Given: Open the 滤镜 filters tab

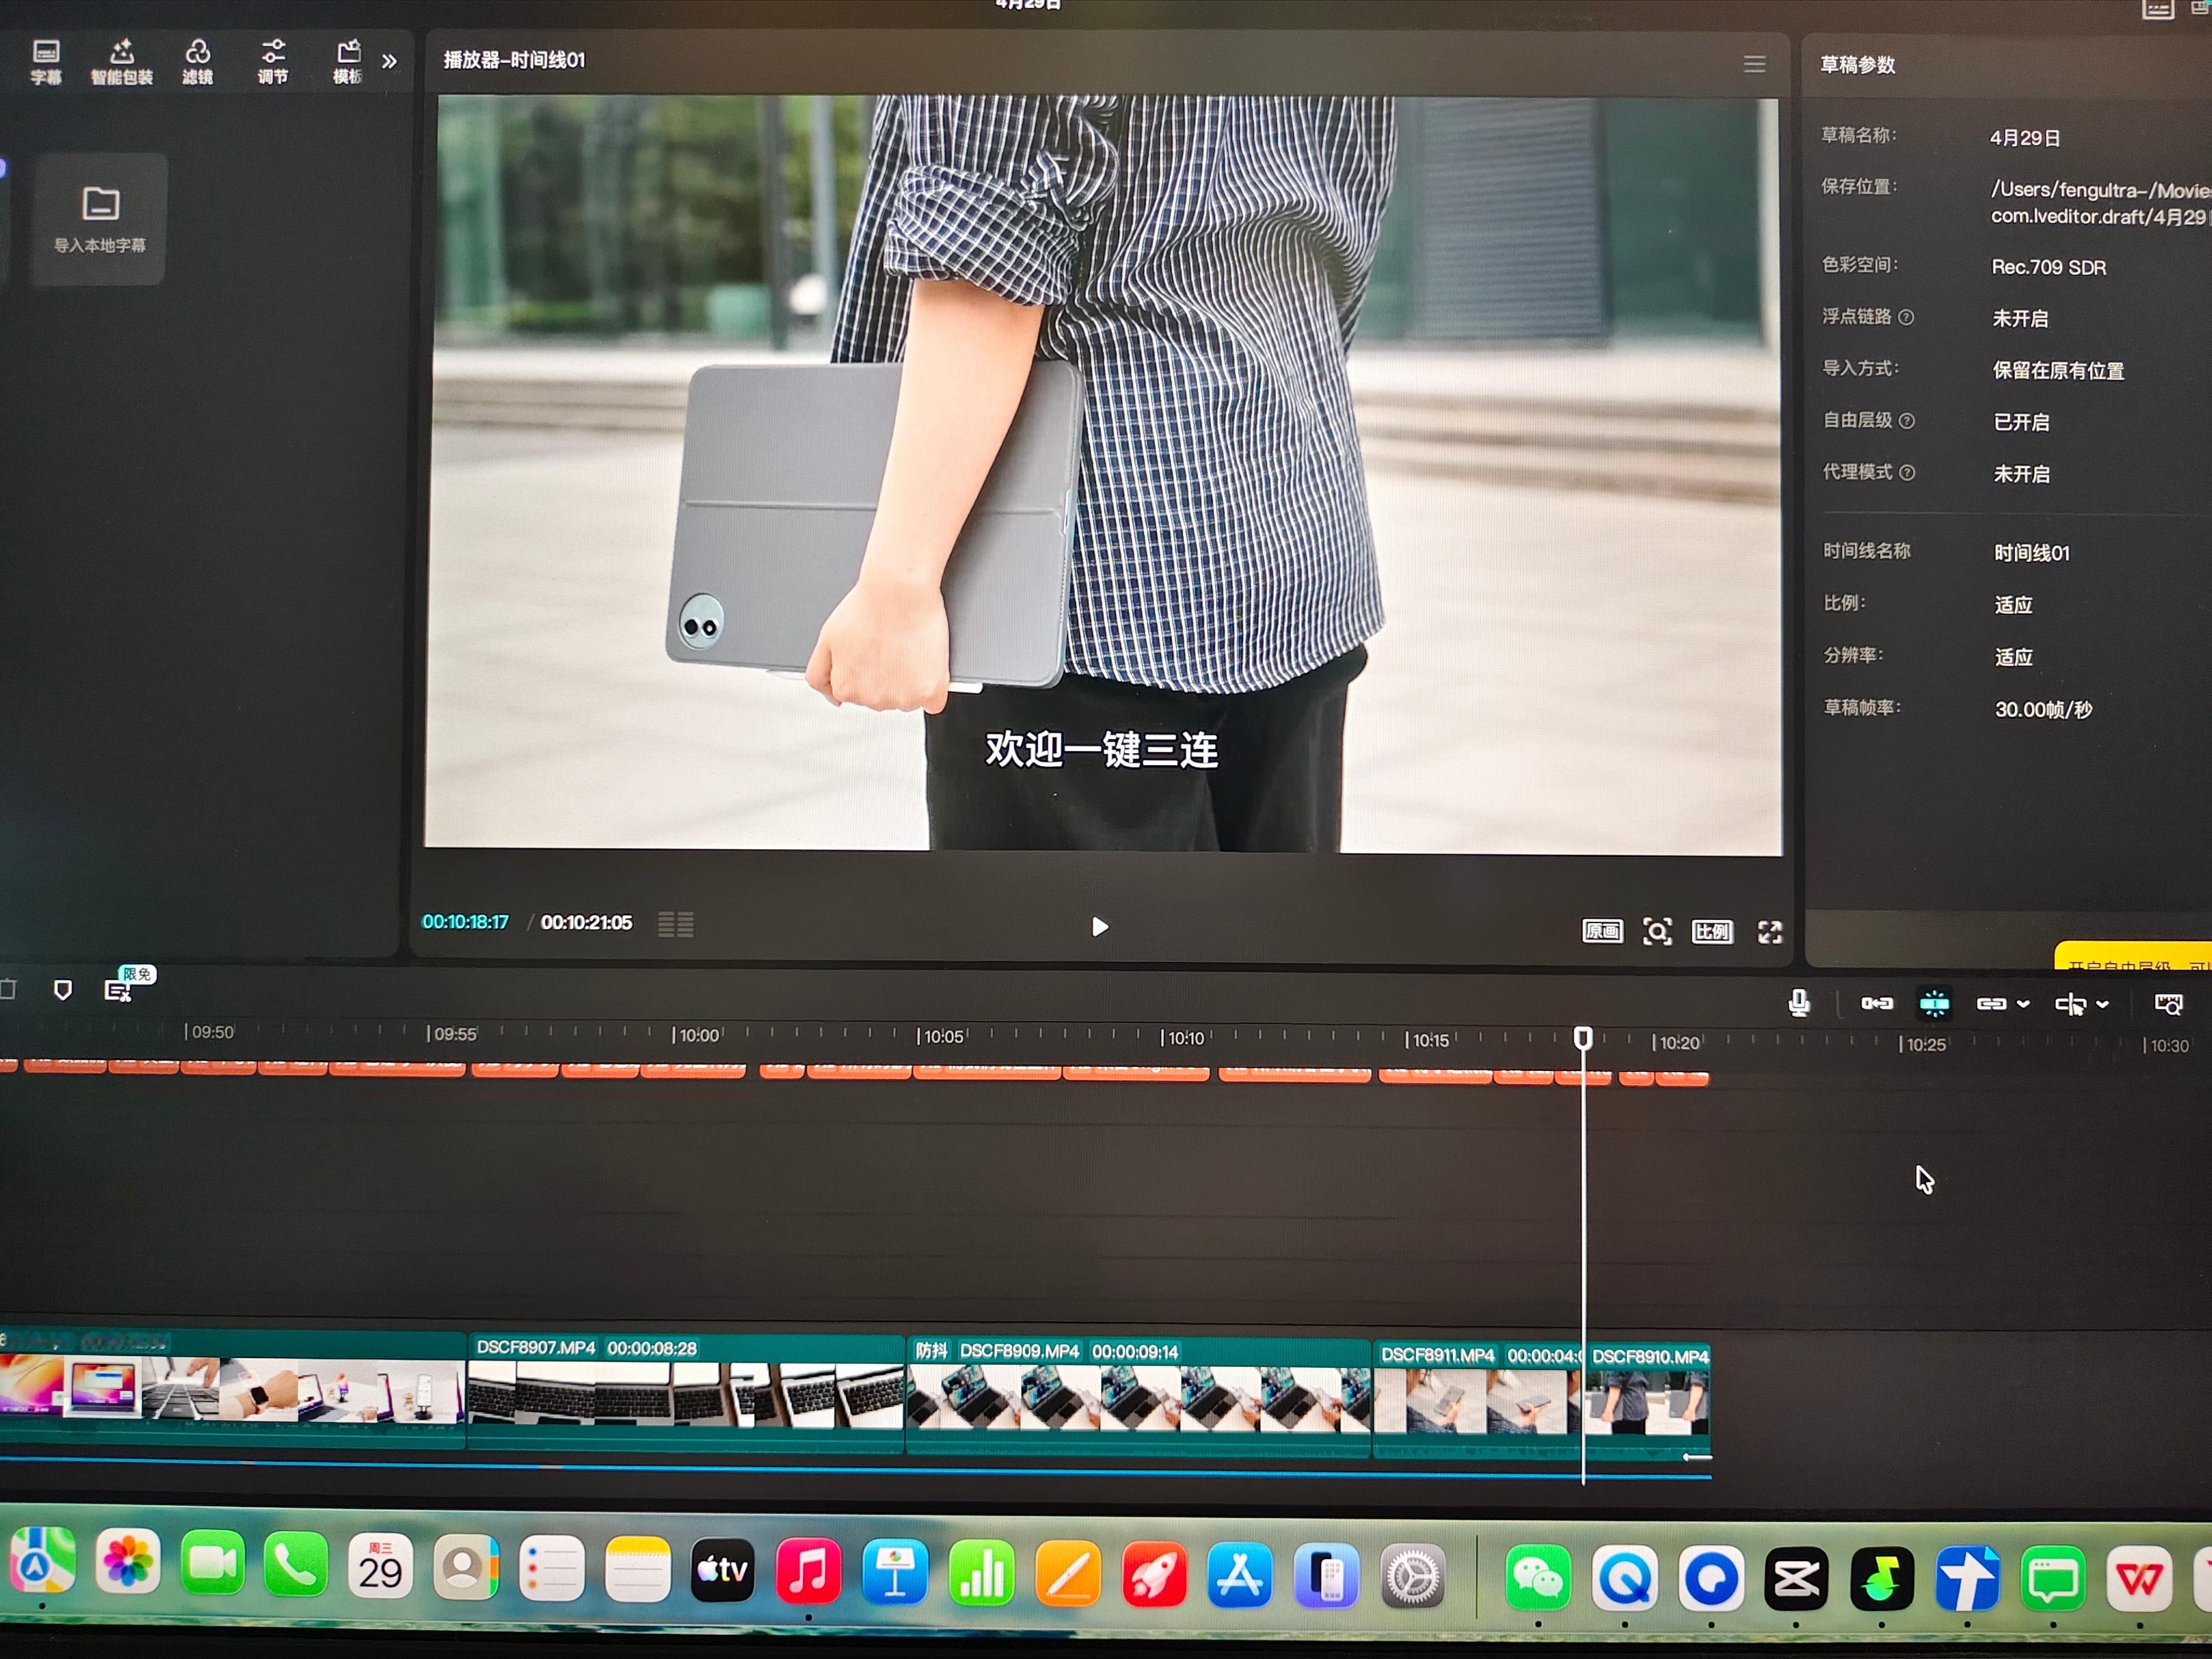Looking at the screenshot, I should pyautogui.click(x=197, y=61).
